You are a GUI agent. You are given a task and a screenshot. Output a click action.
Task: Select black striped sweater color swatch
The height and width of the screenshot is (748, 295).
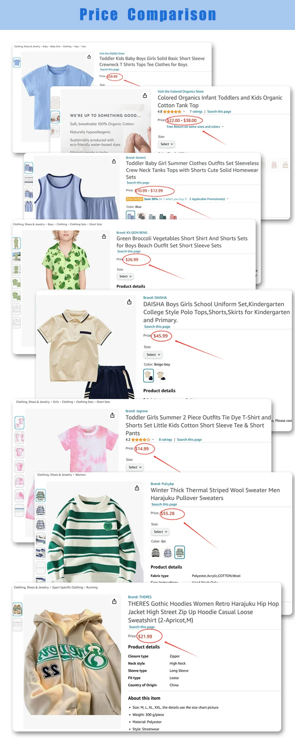coord(156,553)
